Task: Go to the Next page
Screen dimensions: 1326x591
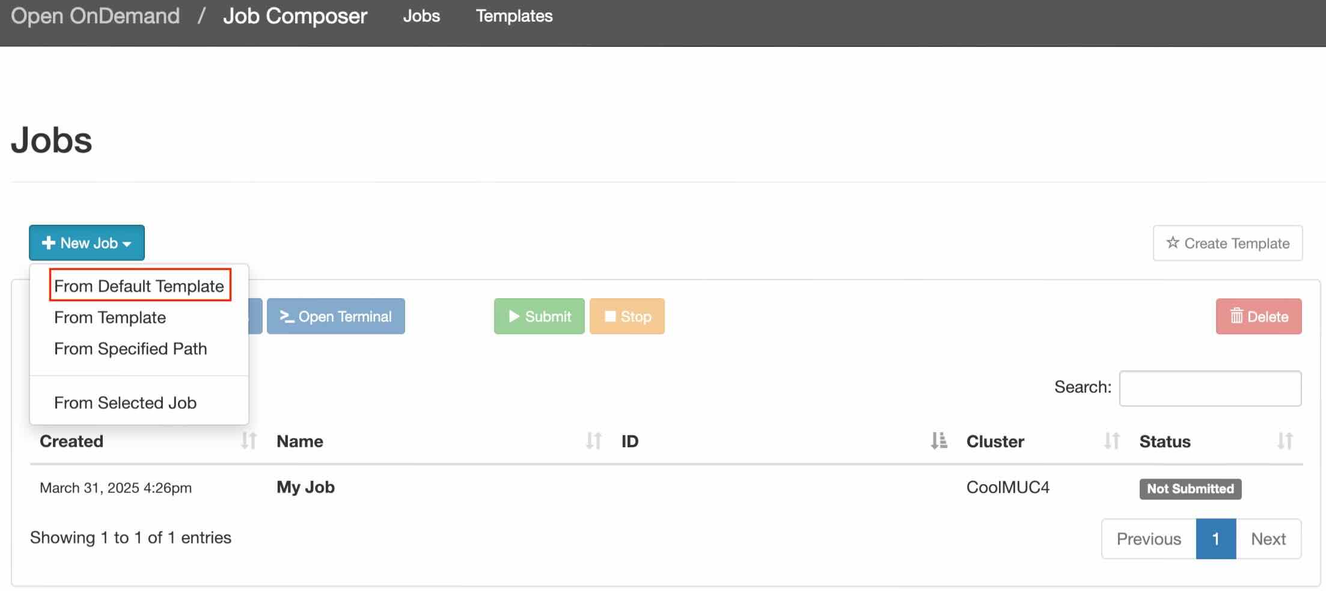Action: [1268, 539]
